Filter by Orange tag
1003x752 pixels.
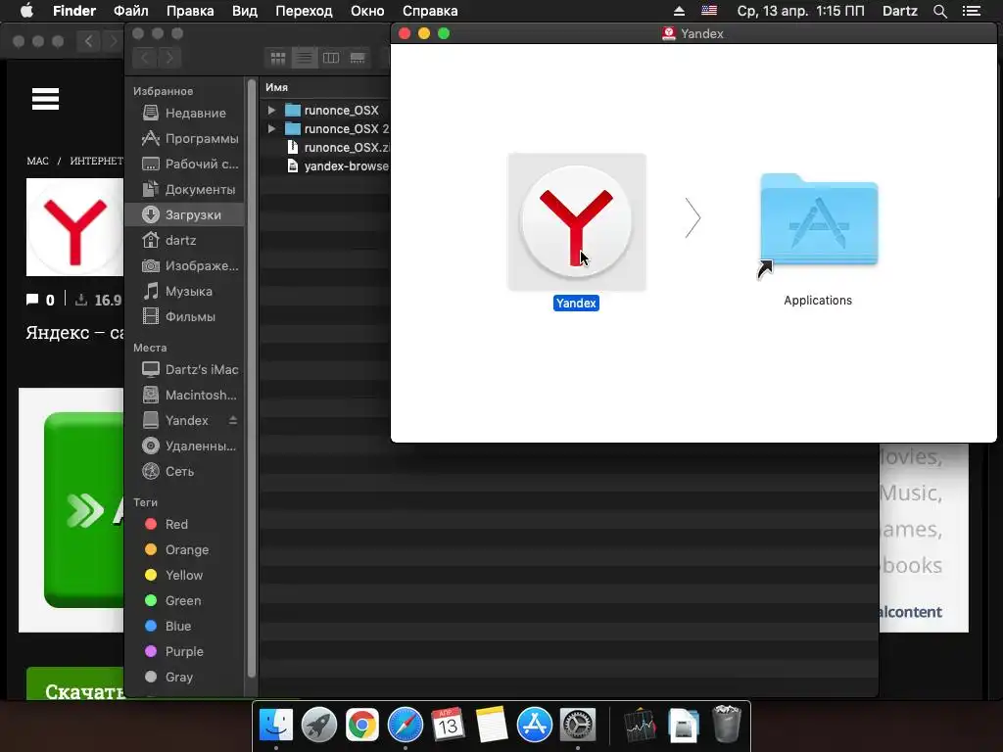point(184,550)
